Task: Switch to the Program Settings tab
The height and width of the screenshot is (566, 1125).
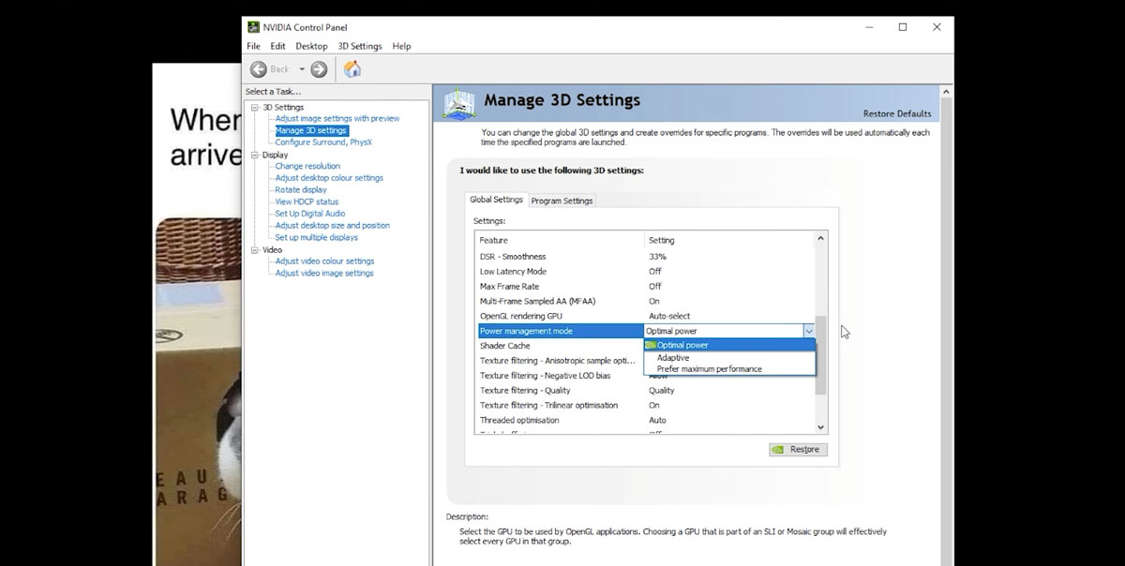Action: coord(562,201)
